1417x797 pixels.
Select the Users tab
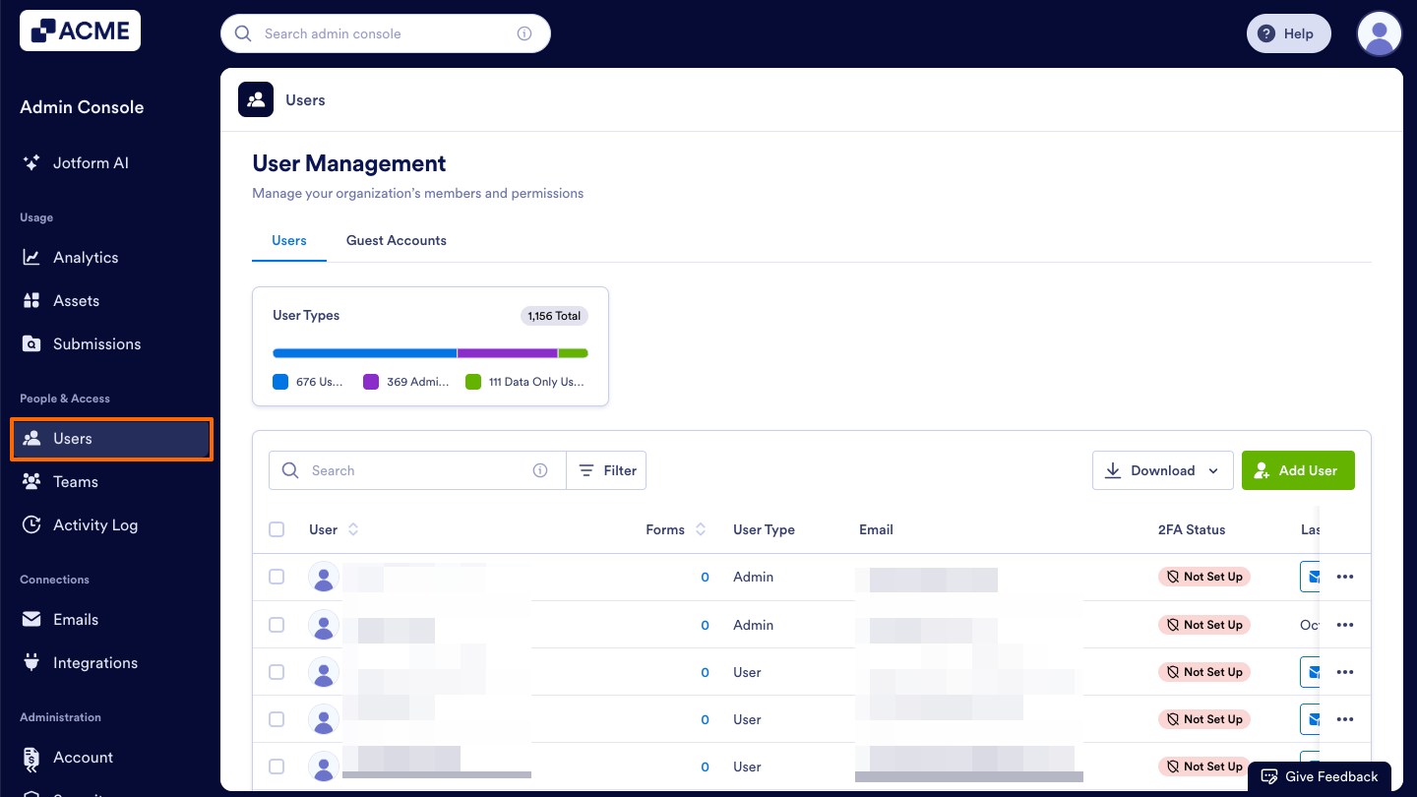click(x=288, y=240)
